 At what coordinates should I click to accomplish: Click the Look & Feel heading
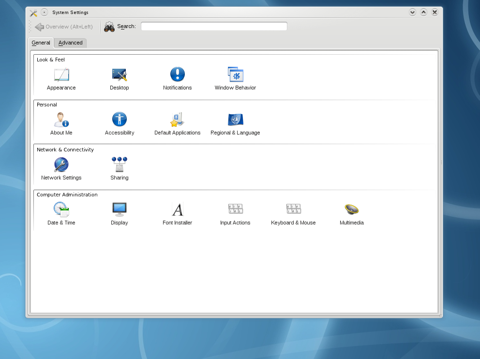point(51,60)
